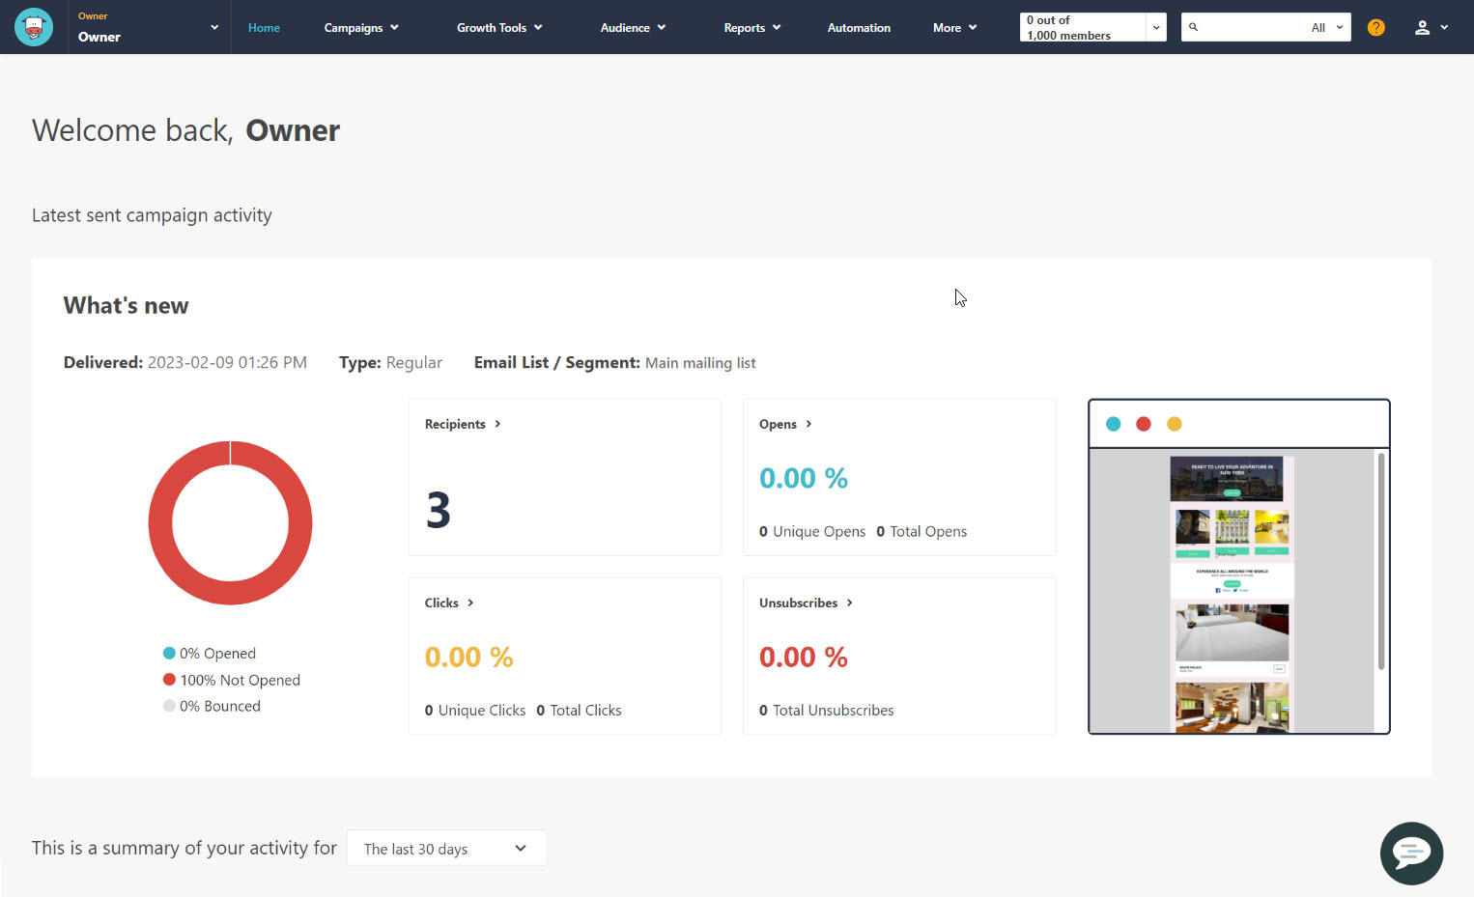Open the Audience dropdown
Viewport: 1474px width, 897px height.
click(x=632, y=27)
